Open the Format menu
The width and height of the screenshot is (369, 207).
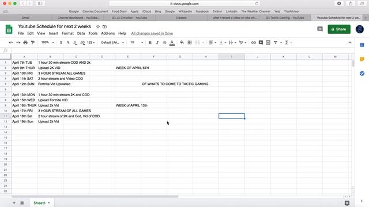pos(68,33)
